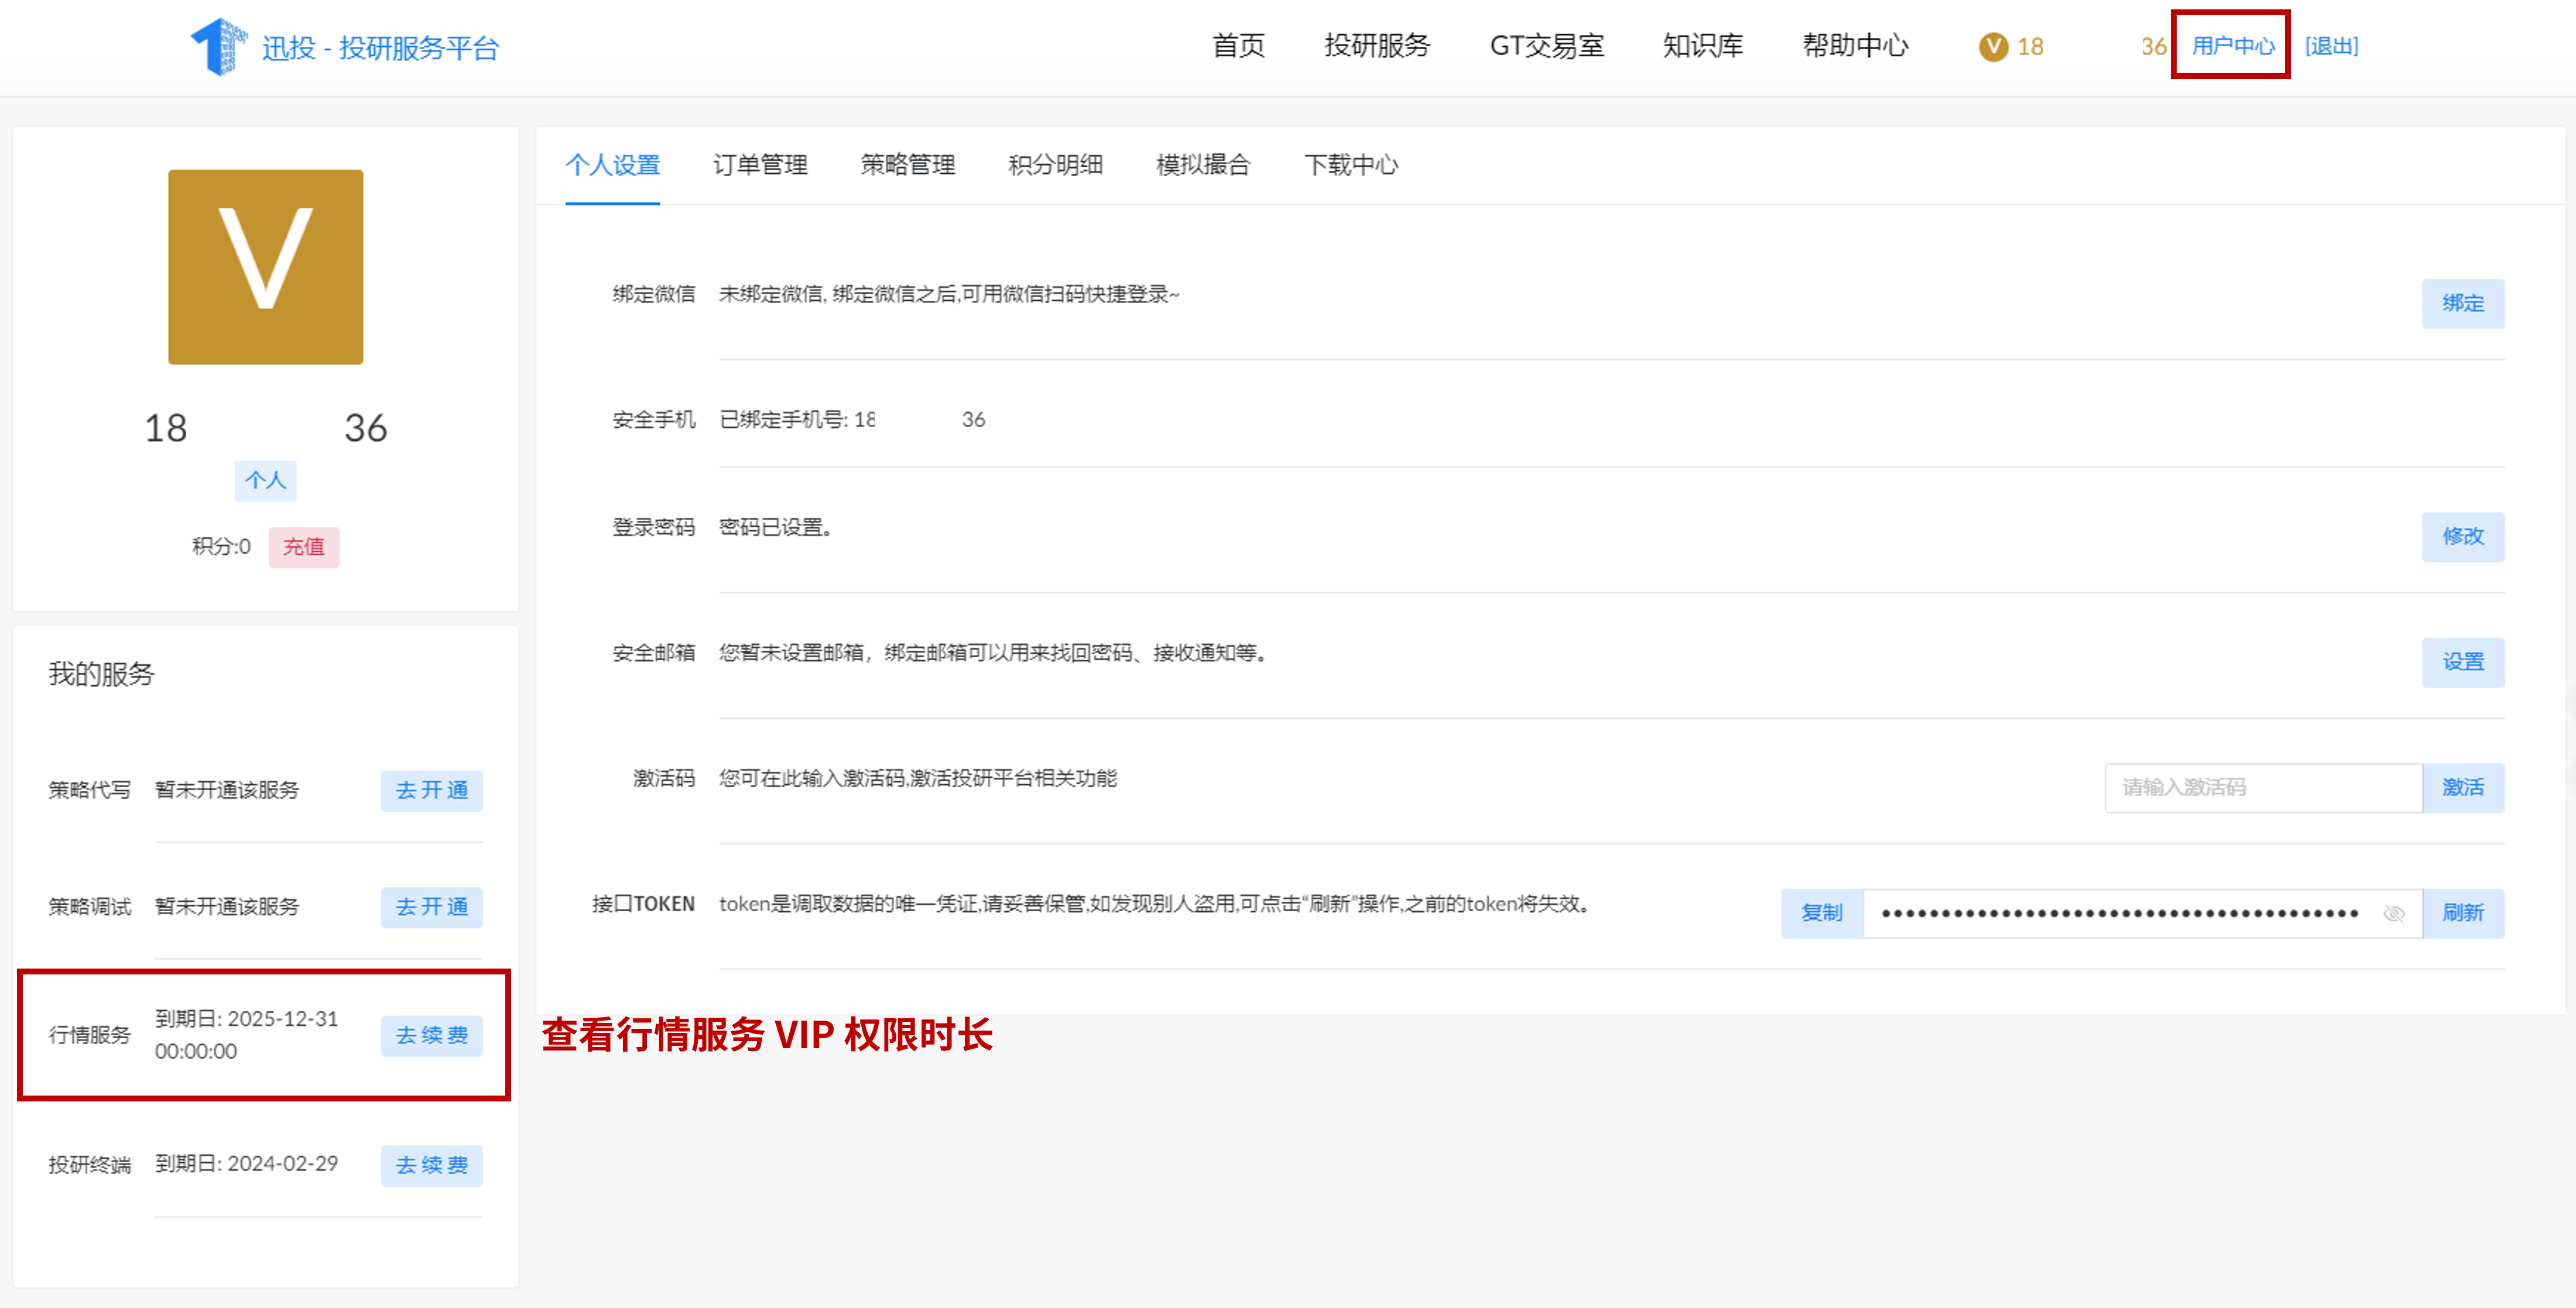Click 修改 to change login password
This screenshot has width=2576, height=1308.
click(2462, 536)
